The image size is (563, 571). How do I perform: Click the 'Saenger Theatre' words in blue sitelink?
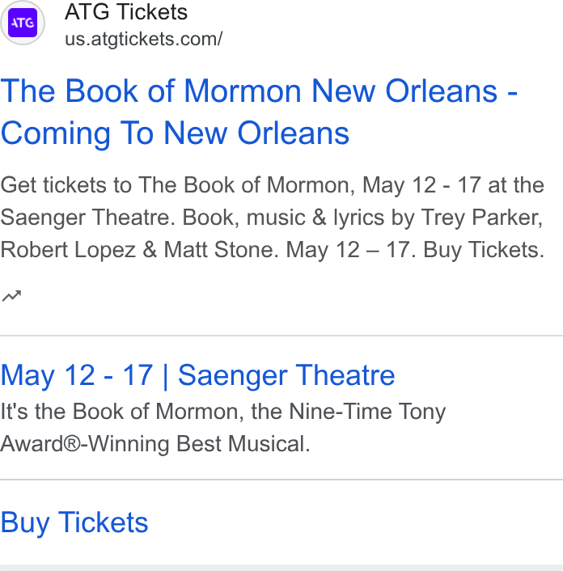286,375
